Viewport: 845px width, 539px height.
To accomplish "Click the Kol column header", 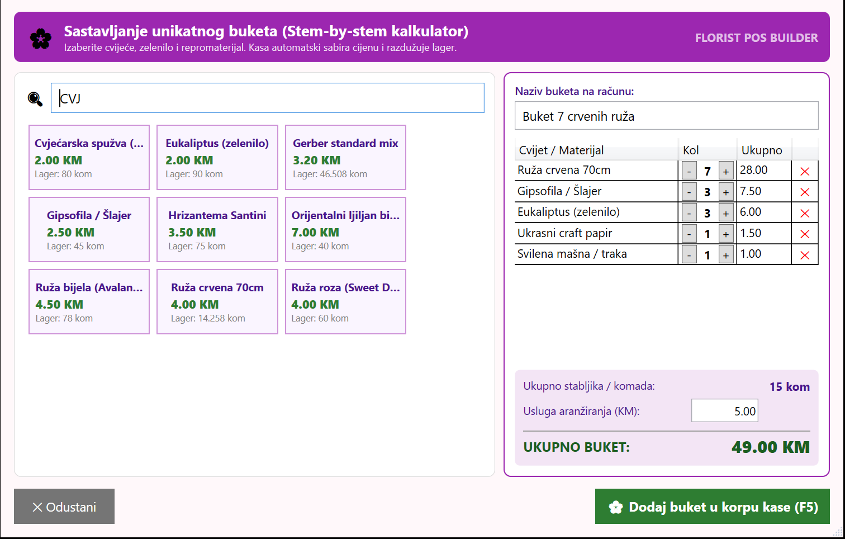I will (707, 150).
